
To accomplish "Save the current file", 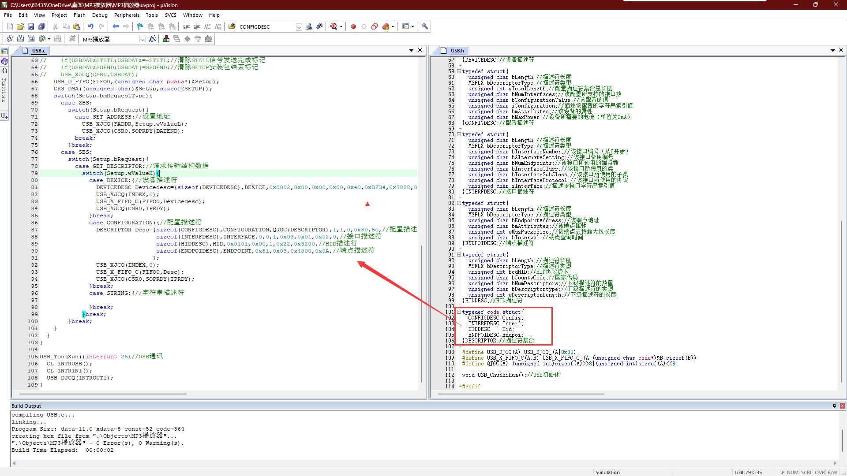I will point(31,26).
